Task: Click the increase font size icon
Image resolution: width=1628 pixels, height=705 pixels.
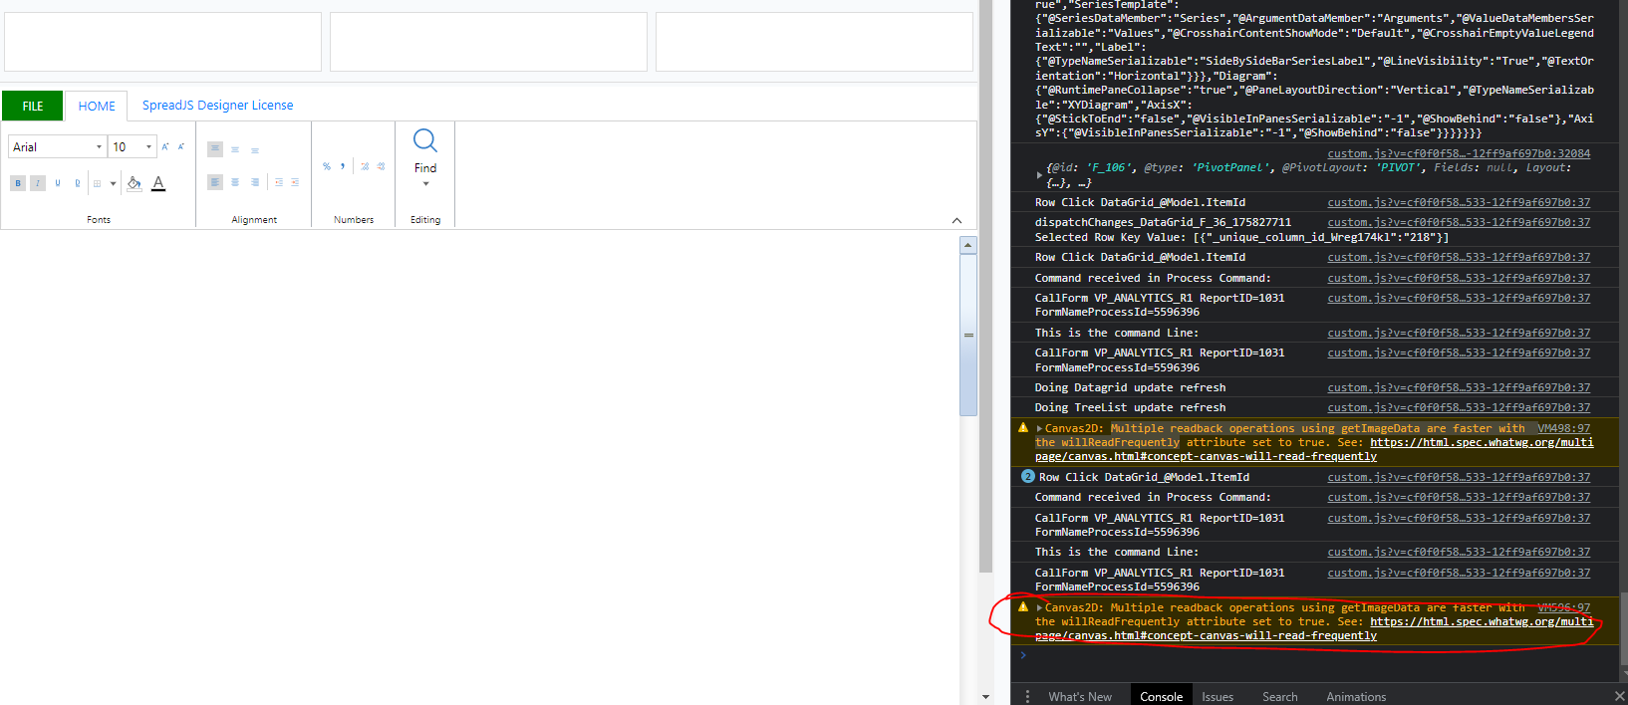Action: 165,147
